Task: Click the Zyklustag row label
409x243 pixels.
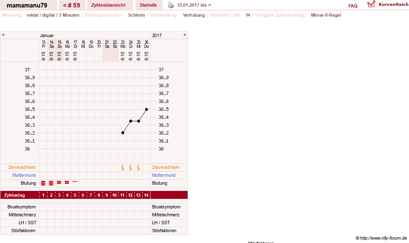Action: [x=14, y=195]
